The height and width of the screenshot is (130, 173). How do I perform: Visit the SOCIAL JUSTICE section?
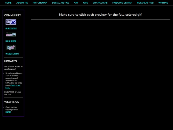click(x=61, y=3)
